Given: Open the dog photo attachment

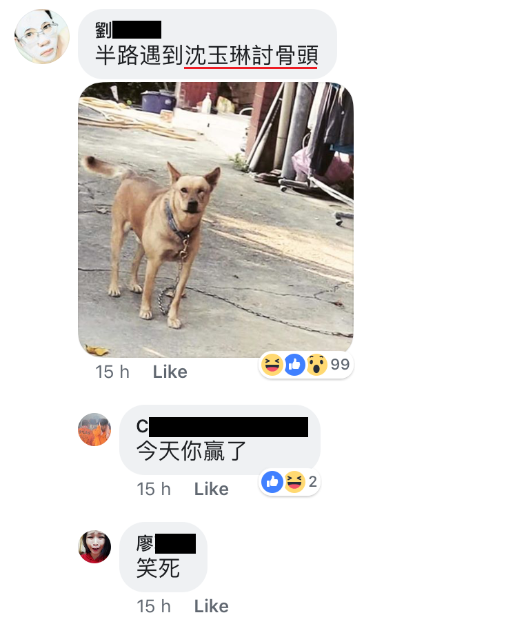Looking at the screenshot, I should [x=216, y=220].
